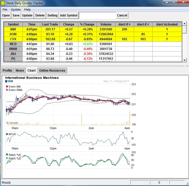189x186 pixels.
Task: Click the Stoch %K legend entry
Action: [x=14, y=155]
